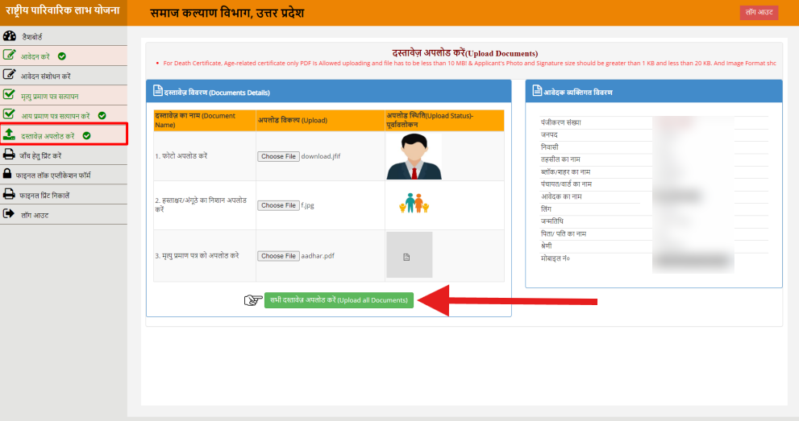
Task: Choose File for death certificate row
Action: click(x=278, y=256)
